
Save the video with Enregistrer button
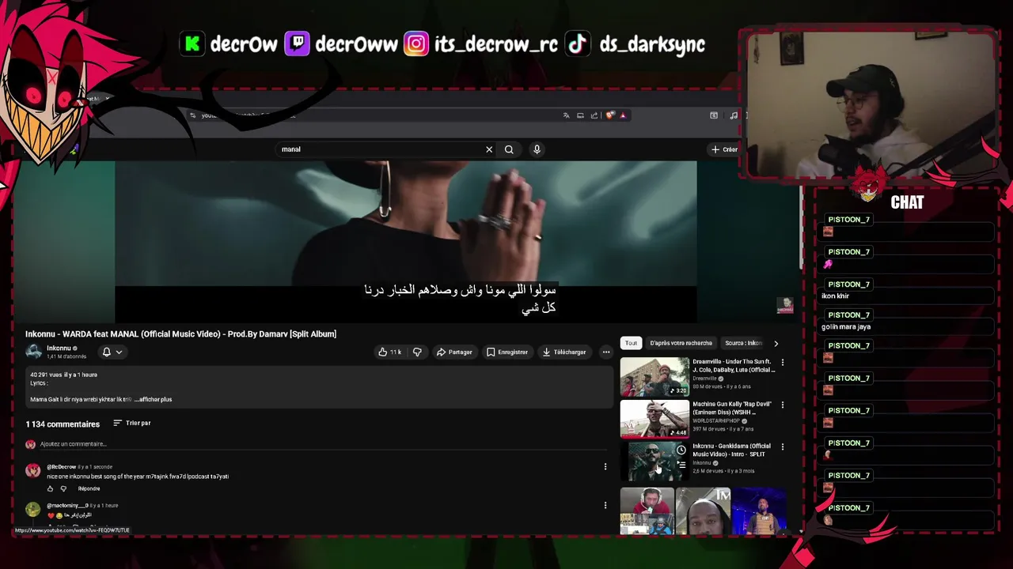click(x=506, y=352)
